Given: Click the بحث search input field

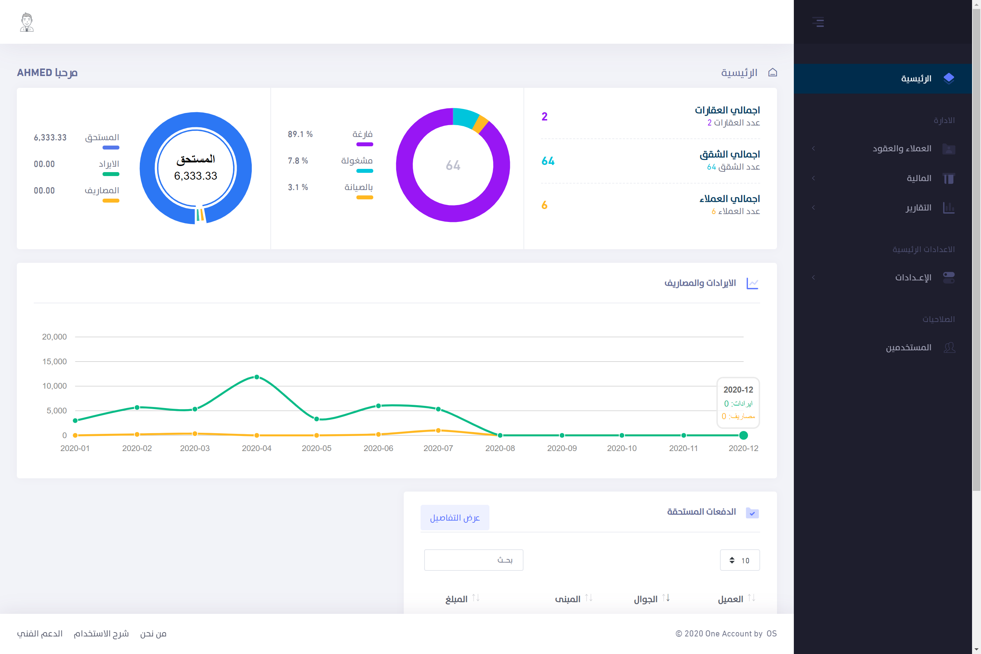Looking at the screenshot, I should point(473,560).
